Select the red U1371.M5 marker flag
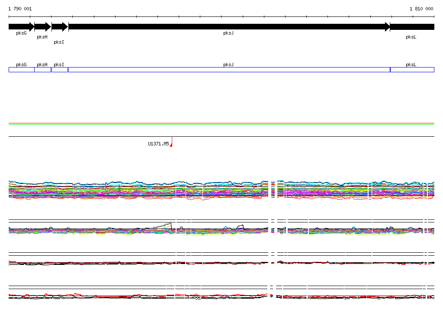 171,142
